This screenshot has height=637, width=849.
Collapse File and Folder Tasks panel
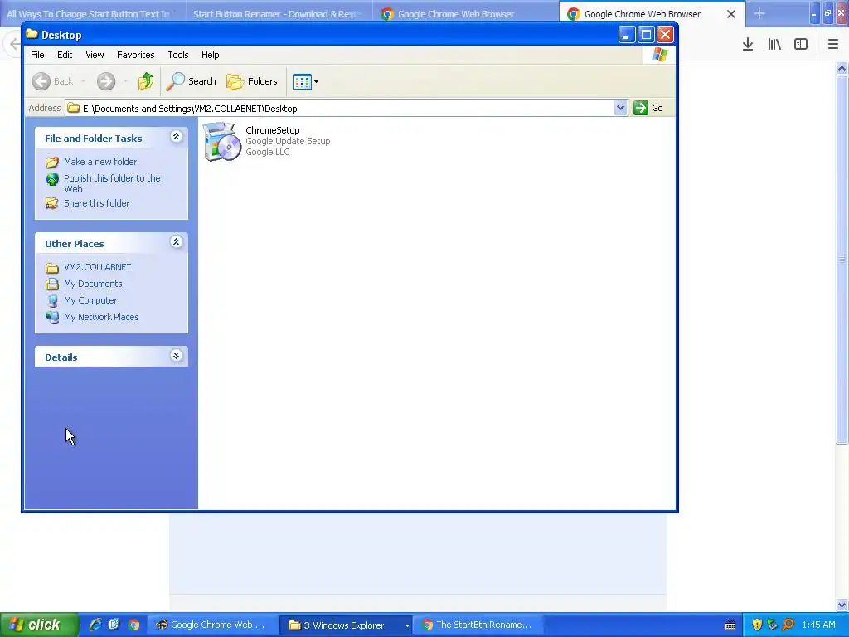(x=176, y=137)
